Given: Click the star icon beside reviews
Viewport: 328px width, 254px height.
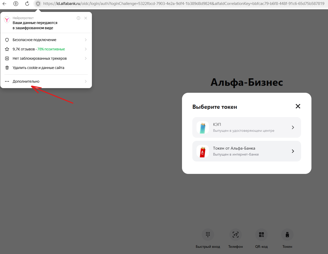Looking at the screenshot, I should click(x=7, y=49).
